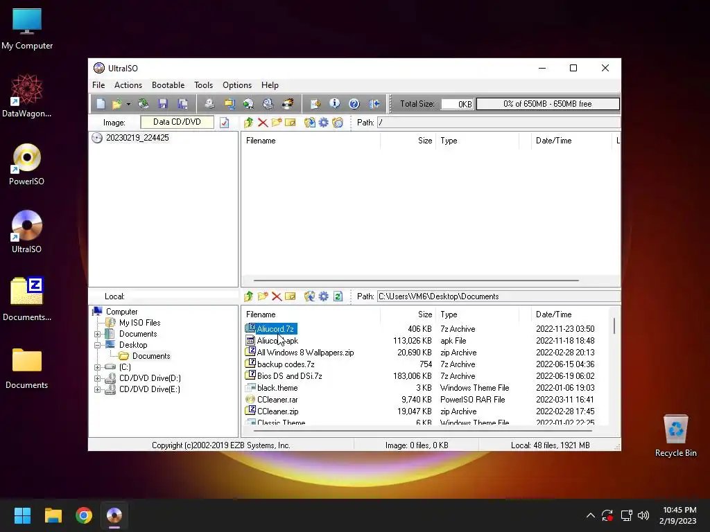
Task: Click the Mount to Virtual Drive icon
Action: [268, 104]
